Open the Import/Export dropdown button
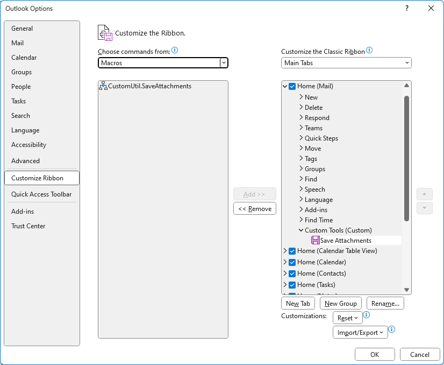This screenshot has width=444, height=365. click(360, 332)
